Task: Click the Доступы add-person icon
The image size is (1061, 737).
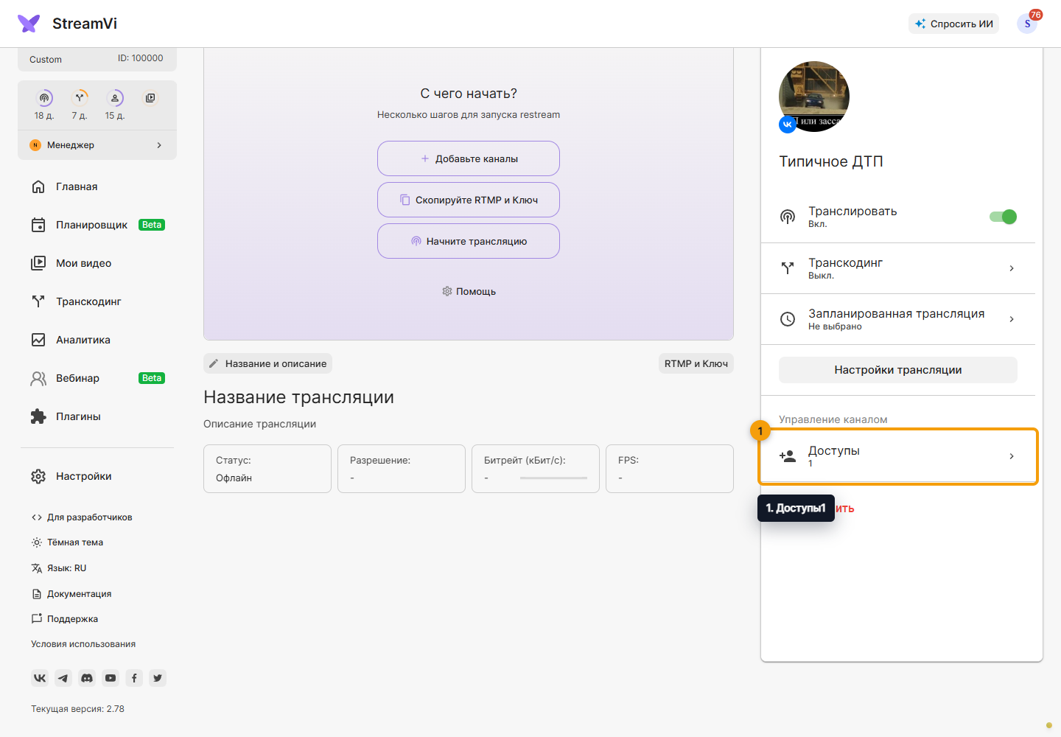Action: [x=788, y=456]
